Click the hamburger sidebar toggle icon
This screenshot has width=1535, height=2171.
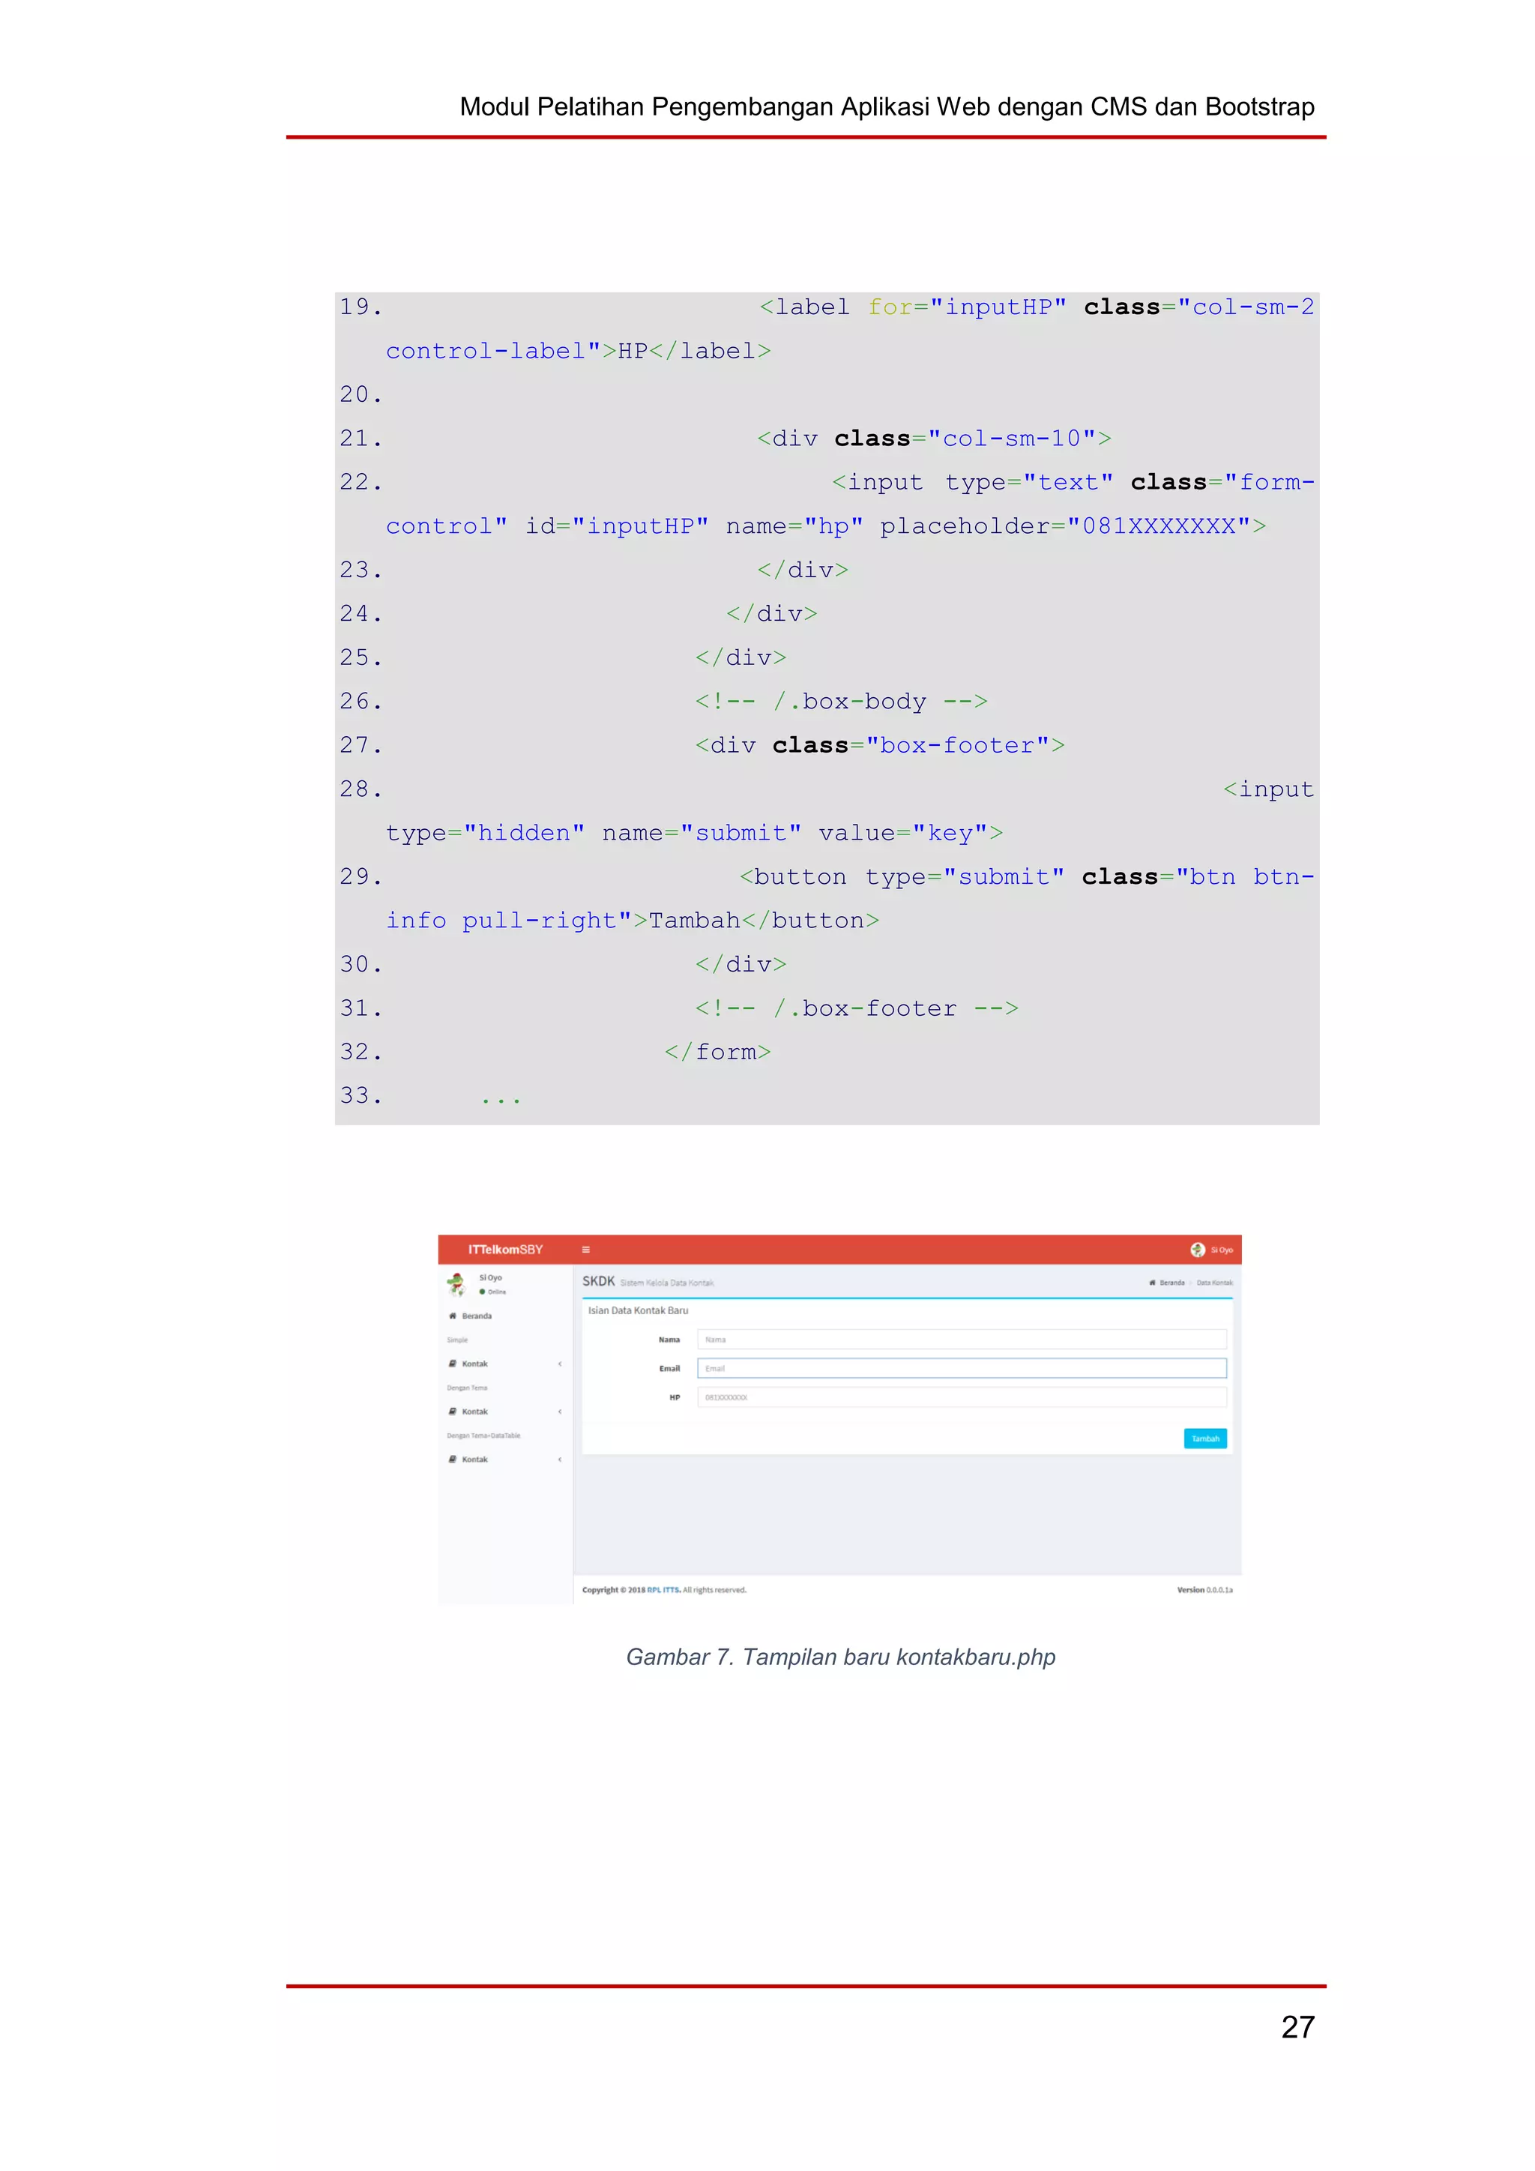585,1249
